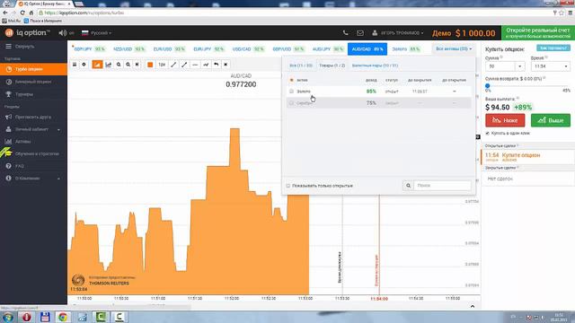Open Chrome from Windows taskbar

click(63, 317)
